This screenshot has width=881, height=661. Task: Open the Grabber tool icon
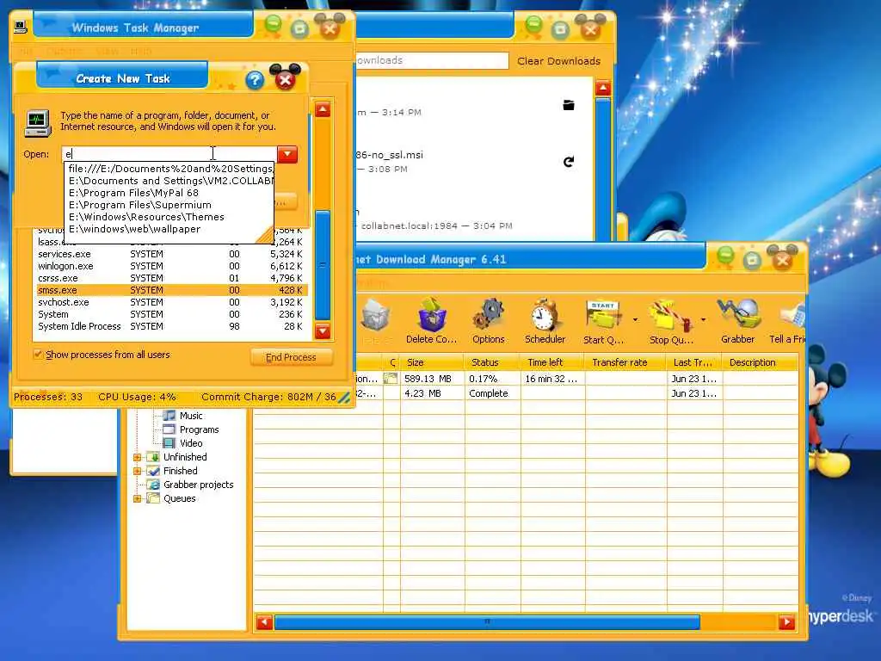point(737,314)
